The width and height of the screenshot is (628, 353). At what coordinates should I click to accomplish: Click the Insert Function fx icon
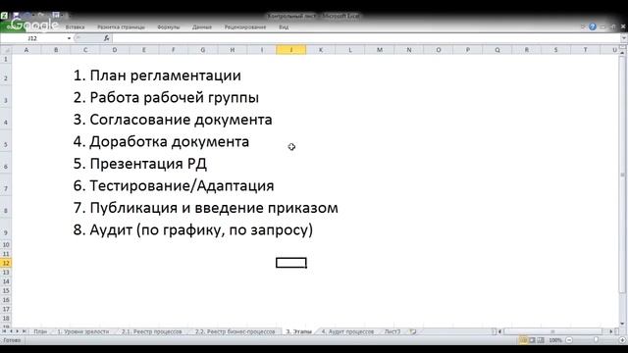point(106,38)
